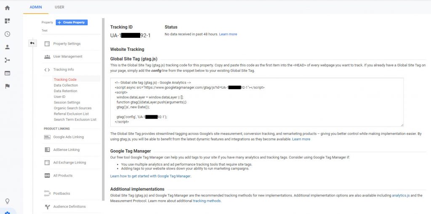Select the ADMIN tab
Image resolution: width=431 pixels, height=214 pixels.
[36, 7]
